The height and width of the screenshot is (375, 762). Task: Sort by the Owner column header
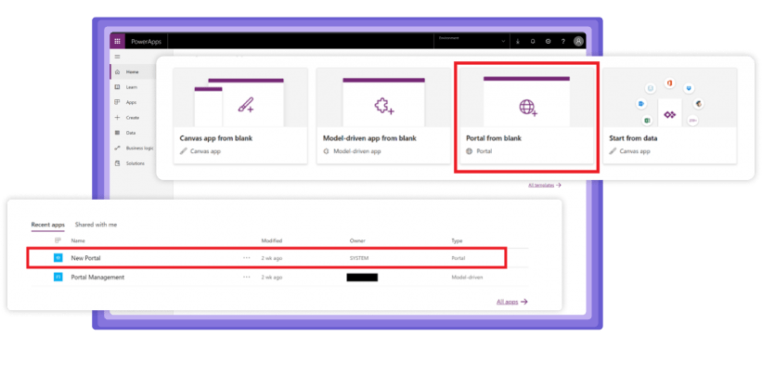tap(357, 240)
